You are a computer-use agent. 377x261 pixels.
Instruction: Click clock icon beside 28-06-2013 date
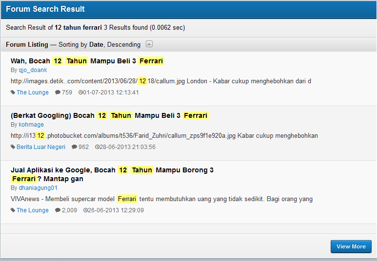click(x=97, y=147)
